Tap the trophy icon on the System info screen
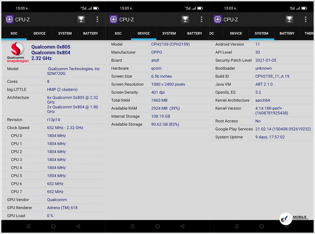The width and height of the screenshot is (315, 234). point(289,19)
